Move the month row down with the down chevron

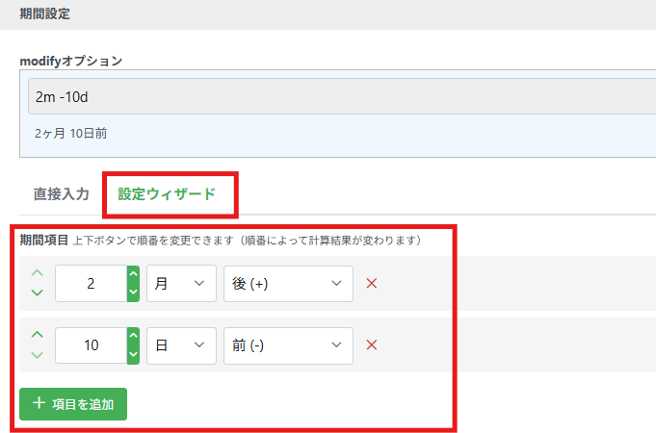[x=38, y=293]
